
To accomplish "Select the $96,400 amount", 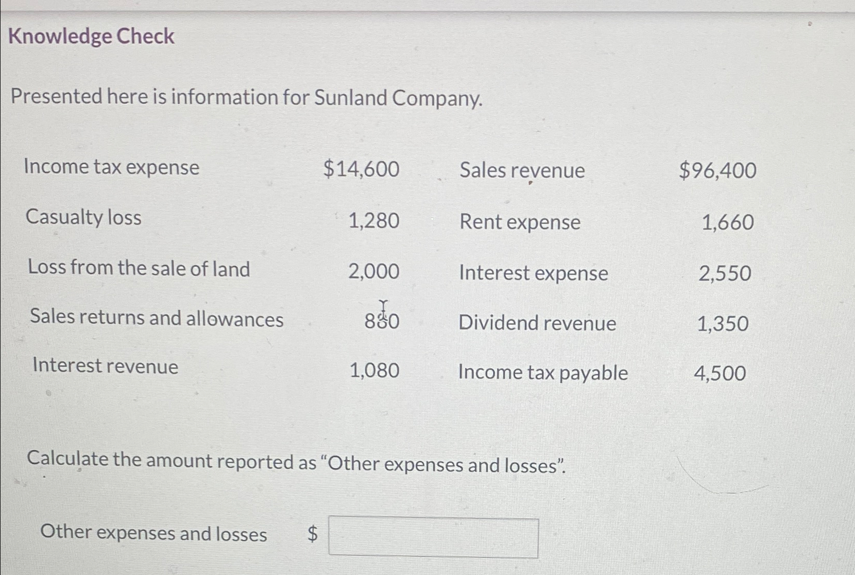I will click(x=719, y=170).
